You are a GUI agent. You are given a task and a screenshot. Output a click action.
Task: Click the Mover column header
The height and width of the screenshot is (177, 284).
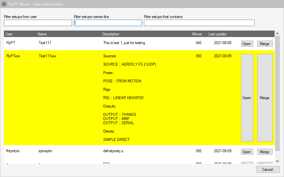[x=197, y=34]
